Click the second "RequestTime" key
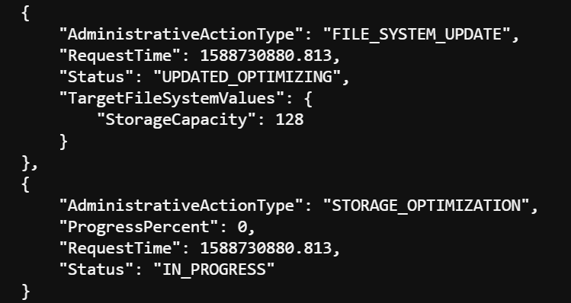Screen dimensions: 571x303 click(x=120, y=248)
